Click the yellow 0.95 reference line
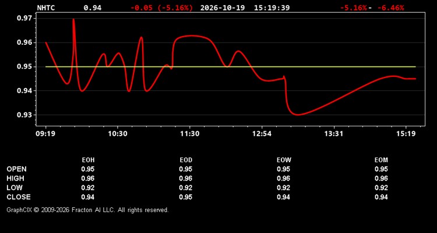The image size is (437, 233). tap(231, 66)
